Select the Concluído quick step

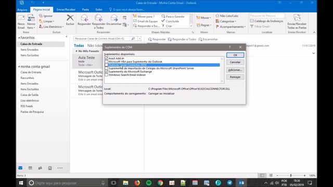tap(170, 21)
